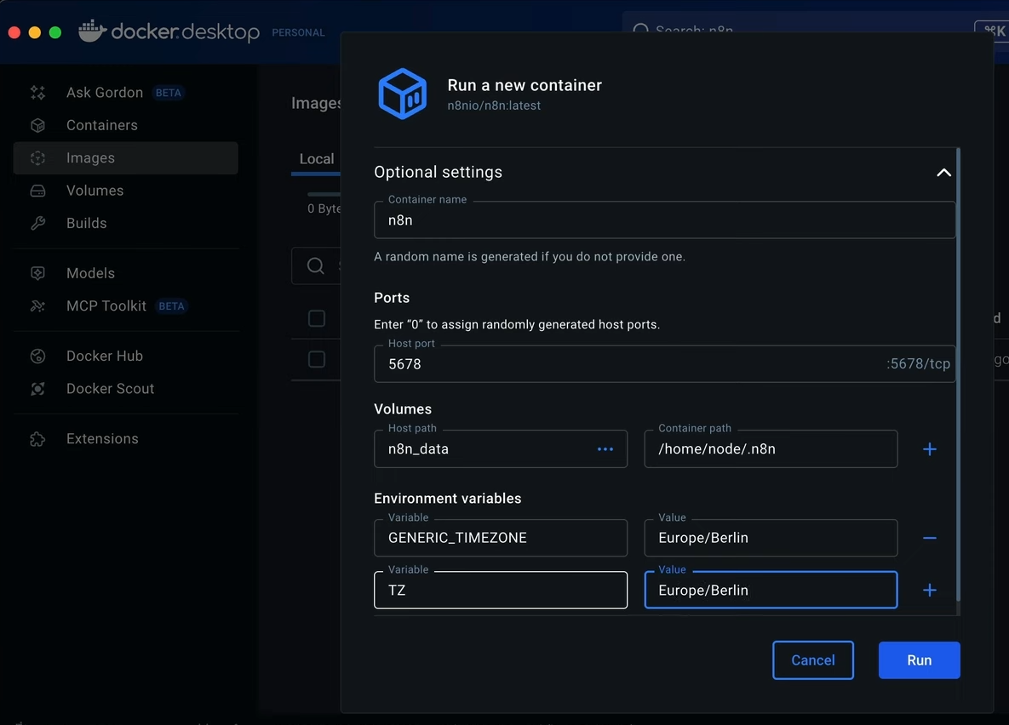This screenshot has height=725, width=1009.
Task: Click the Images sidebar icon
Action: tap(38, 158)
